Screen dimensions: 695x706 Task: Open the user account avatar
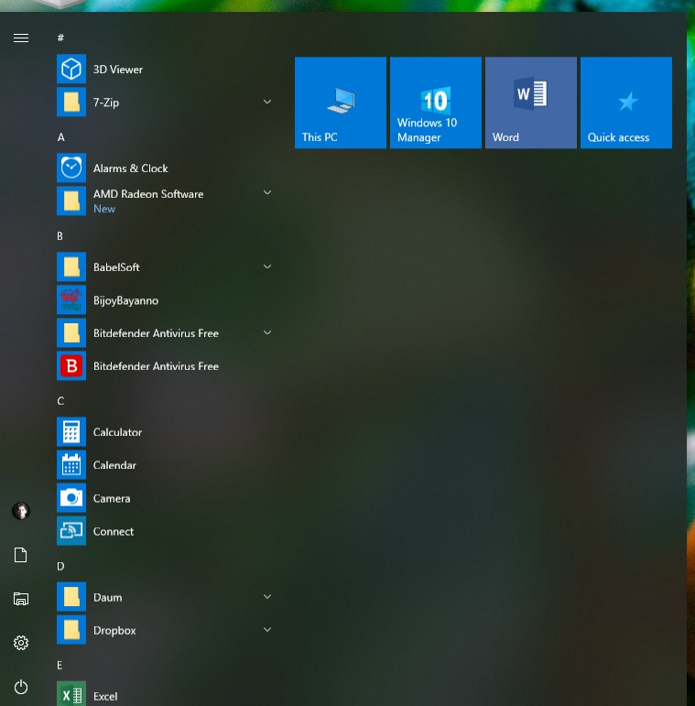click(x=21, y=511)
